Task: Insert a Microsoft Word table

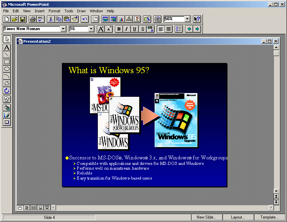Action: (105, 19)
